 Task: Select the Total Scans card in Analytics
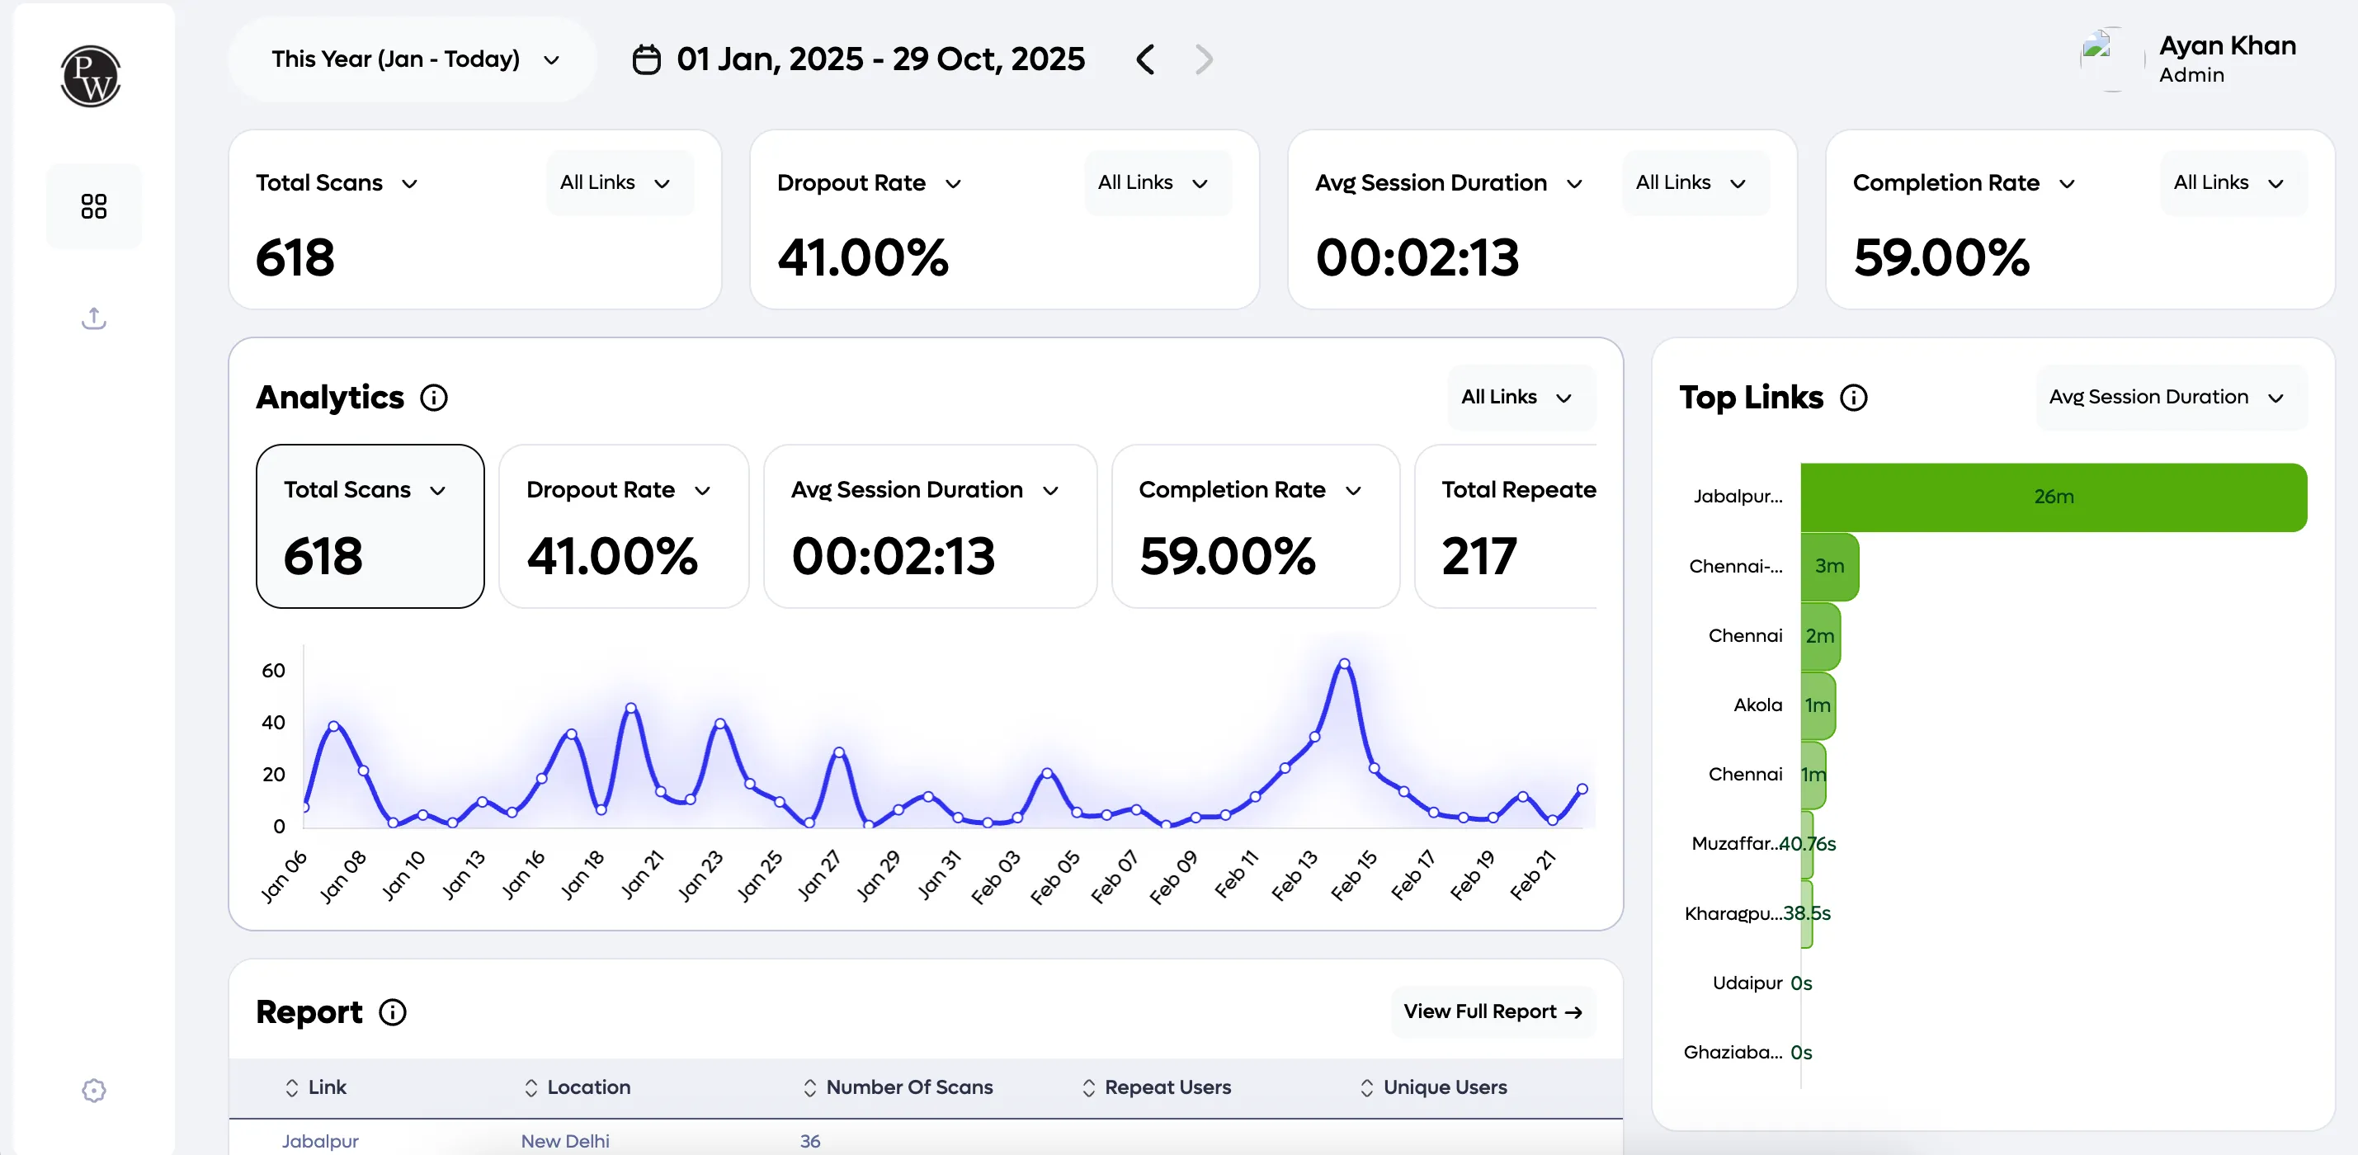(x=370, y=526)
